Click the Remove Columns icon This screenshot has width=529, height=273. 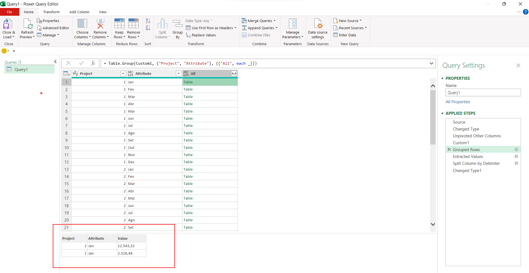point(100,24)
